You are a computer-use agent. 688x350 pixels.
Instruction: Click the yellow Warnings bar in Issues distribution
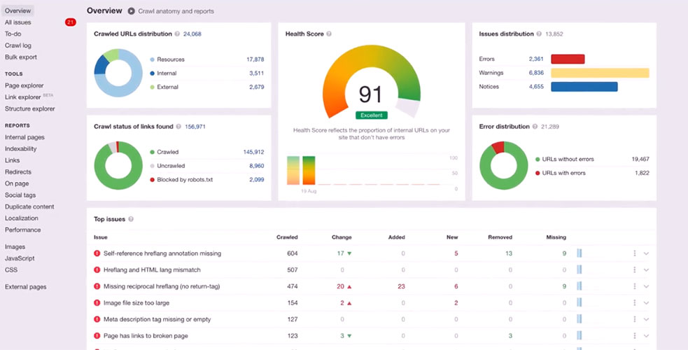[600, 73]
